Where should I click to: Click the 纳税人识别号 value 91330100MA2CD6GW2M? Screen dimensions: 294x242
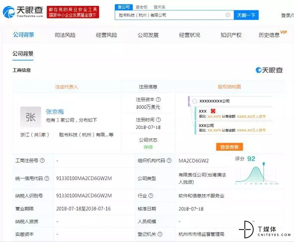(x=84, y=196)
